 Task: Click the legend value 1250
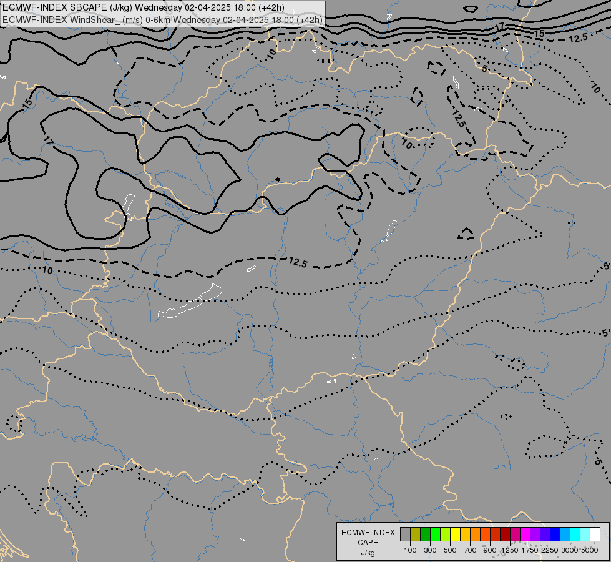[510, 550]
